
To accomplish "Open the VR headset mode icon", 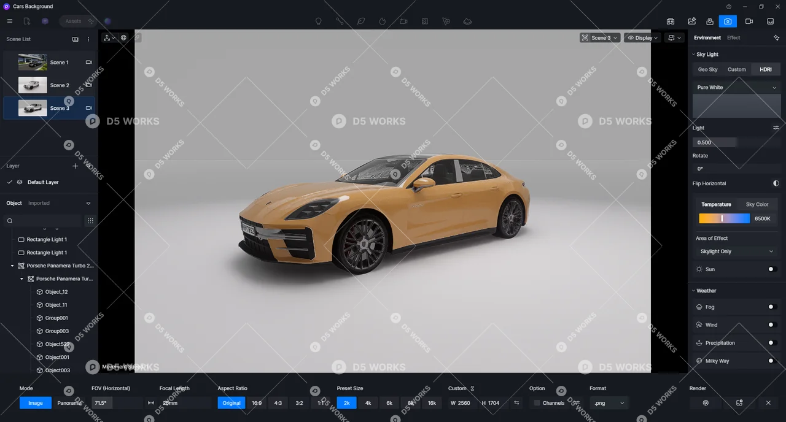I will [x=671, y=21].
